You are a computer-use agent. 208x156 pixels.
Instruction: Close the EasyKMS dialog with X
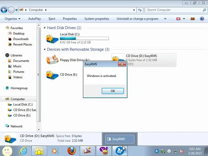click(x=122, y=64)
